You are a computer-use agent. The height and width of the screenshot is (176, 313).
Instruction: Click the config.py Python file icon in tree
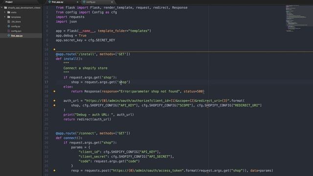coord(9,26)
